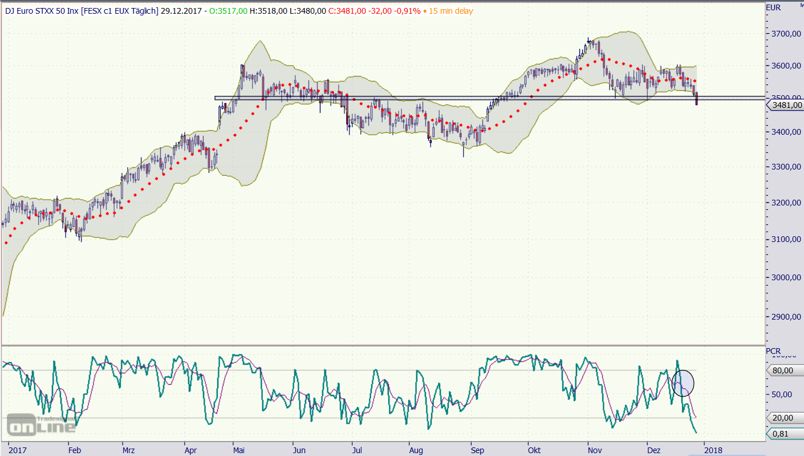This screenshot has height=456, width=804.
Task: Select the 20,00 lower threshold marker
Action: click(x=782, y=418)
